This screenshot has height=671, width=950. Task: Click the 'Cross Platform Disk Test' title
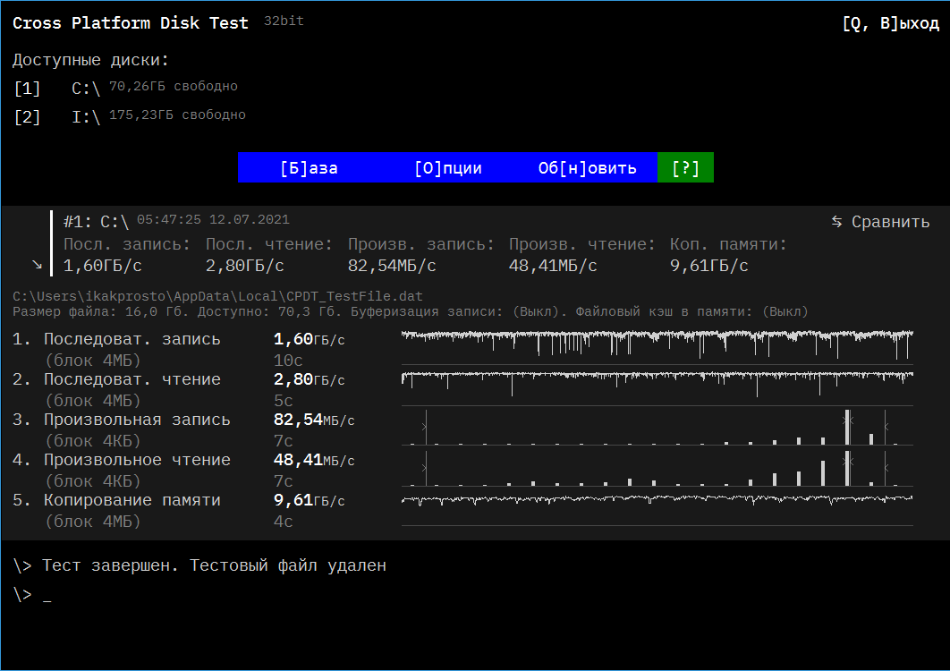click(131, 23)
